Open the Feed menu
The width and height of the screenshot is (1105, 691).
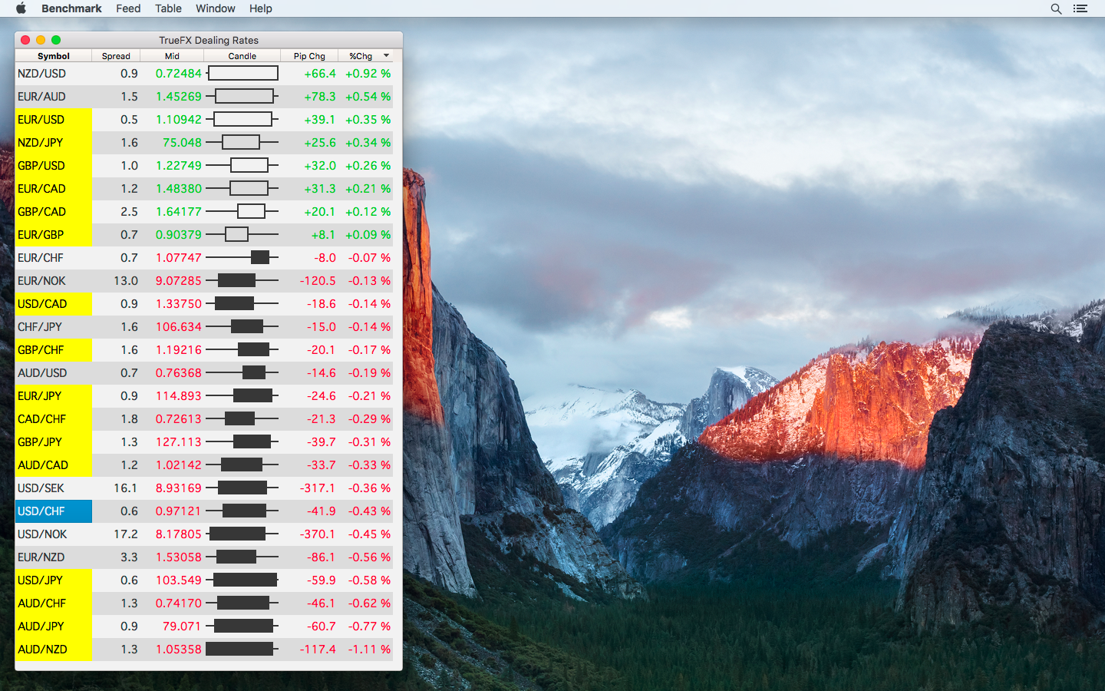tap(128, 8)
